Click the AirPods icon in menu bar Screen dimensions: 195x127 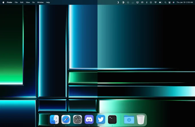click(142, 2)
